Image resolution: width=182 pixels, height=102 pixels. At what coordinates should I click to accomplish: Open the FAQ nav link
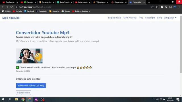141,18
